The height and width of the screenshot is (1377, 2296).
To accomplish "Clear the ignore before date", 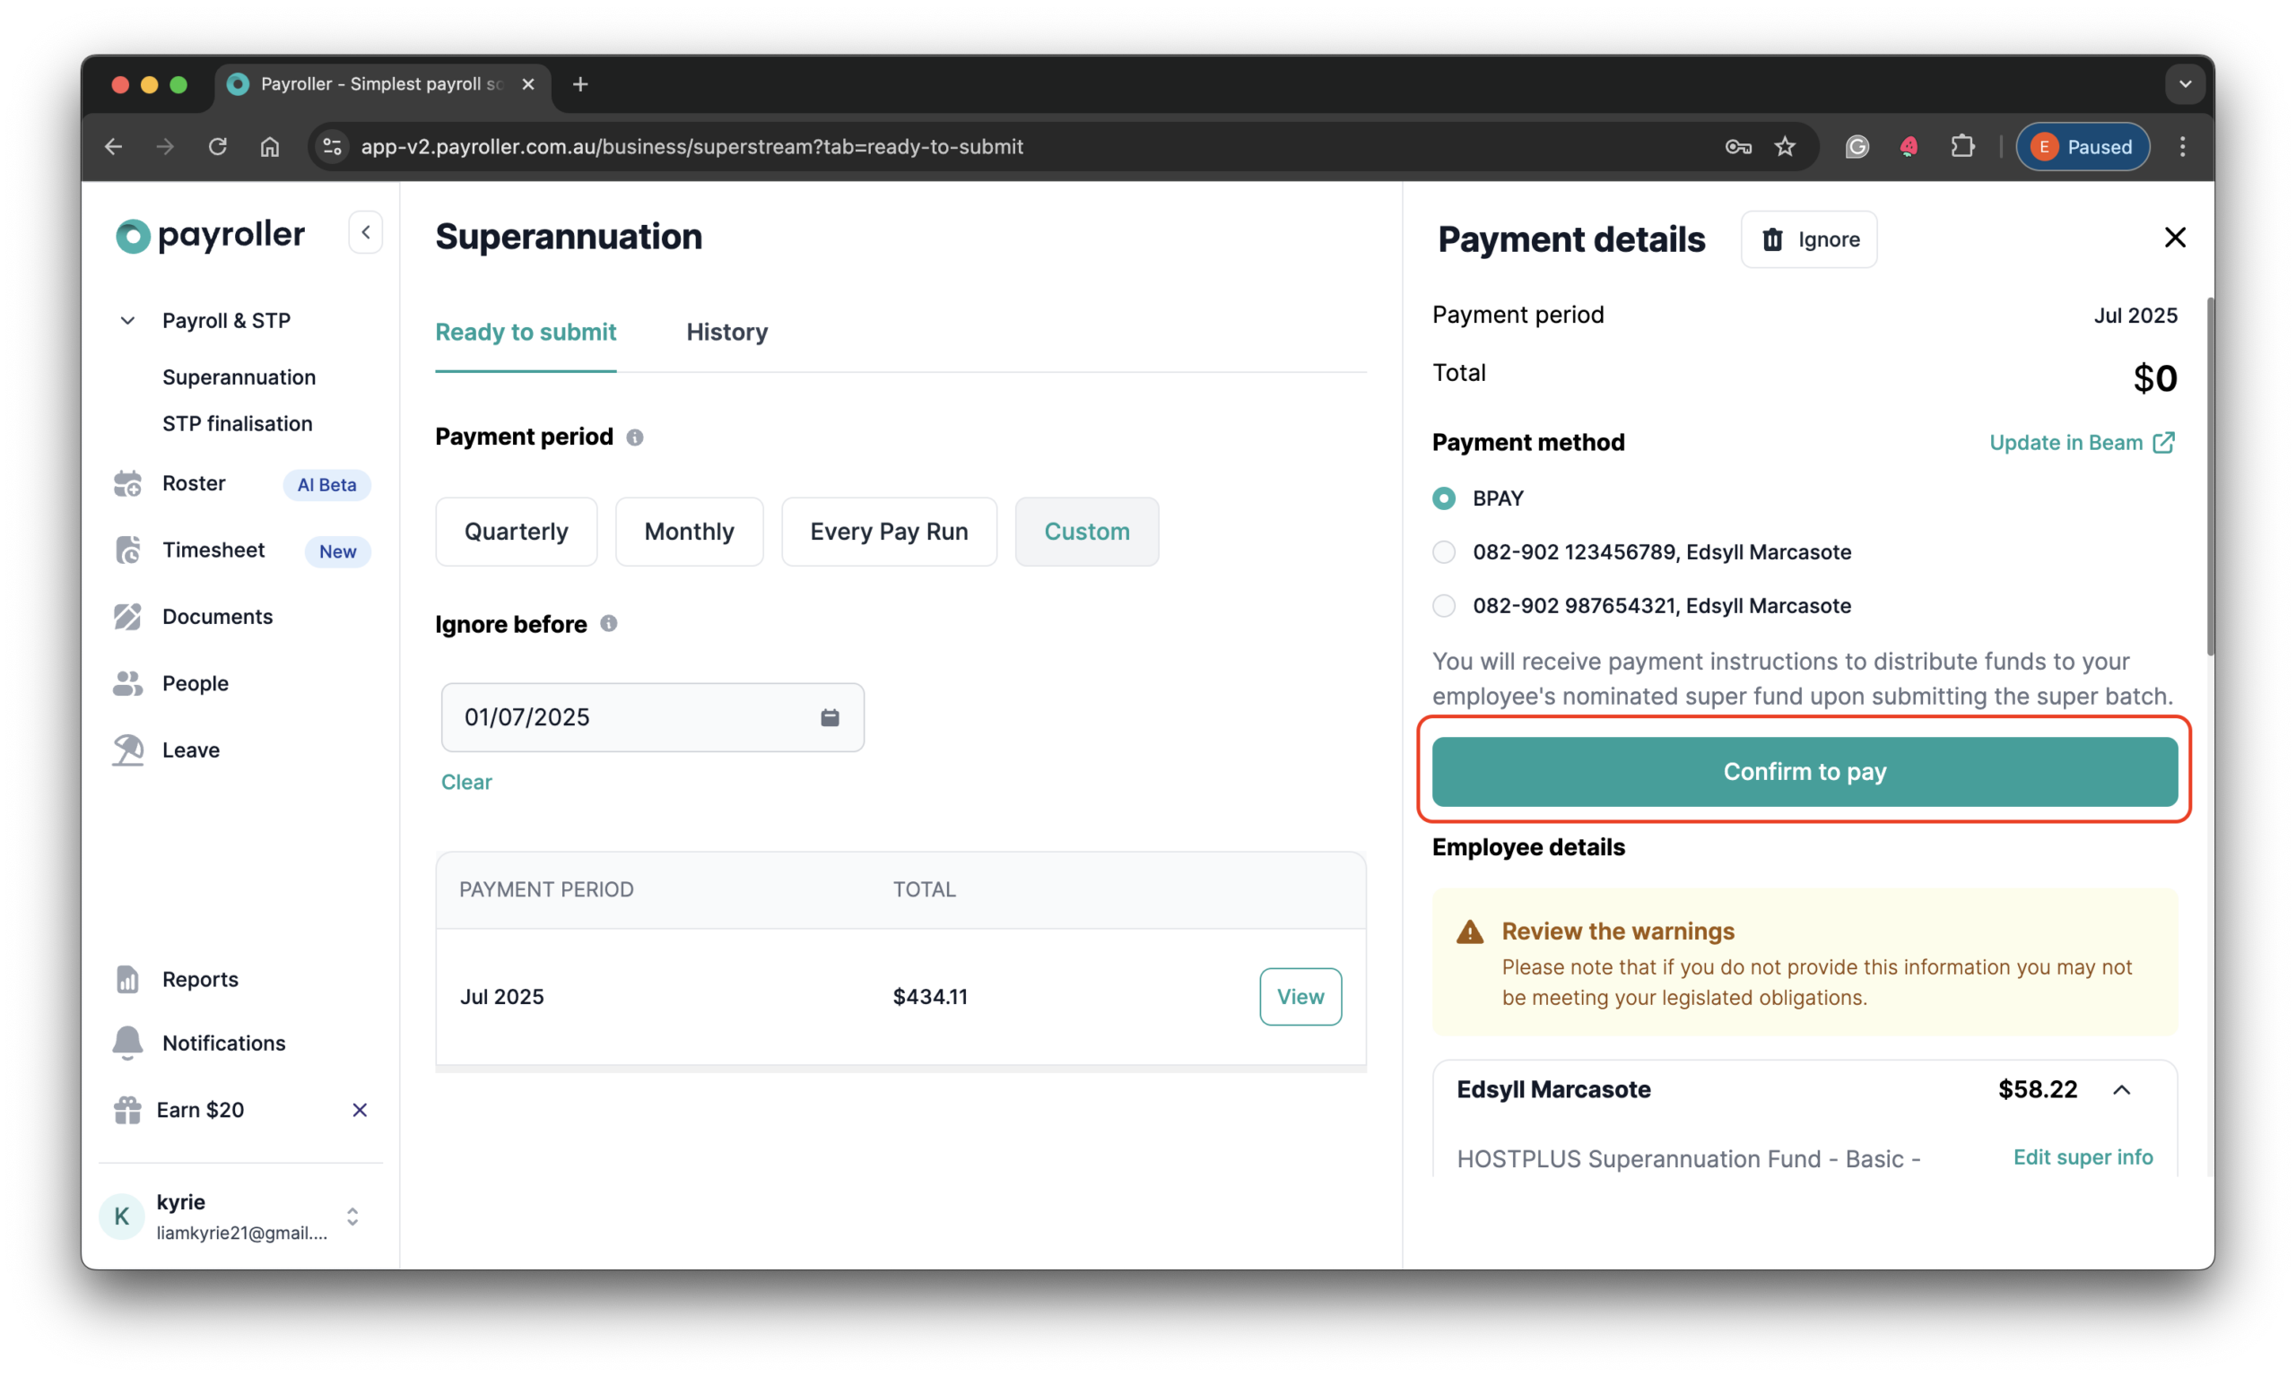I will tap(465, 782).
